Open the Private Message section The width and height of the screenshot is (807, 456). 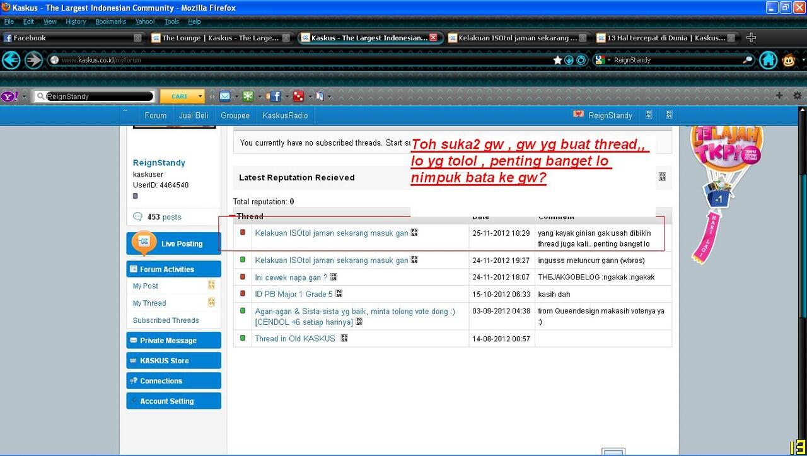(x=174, y=341)
